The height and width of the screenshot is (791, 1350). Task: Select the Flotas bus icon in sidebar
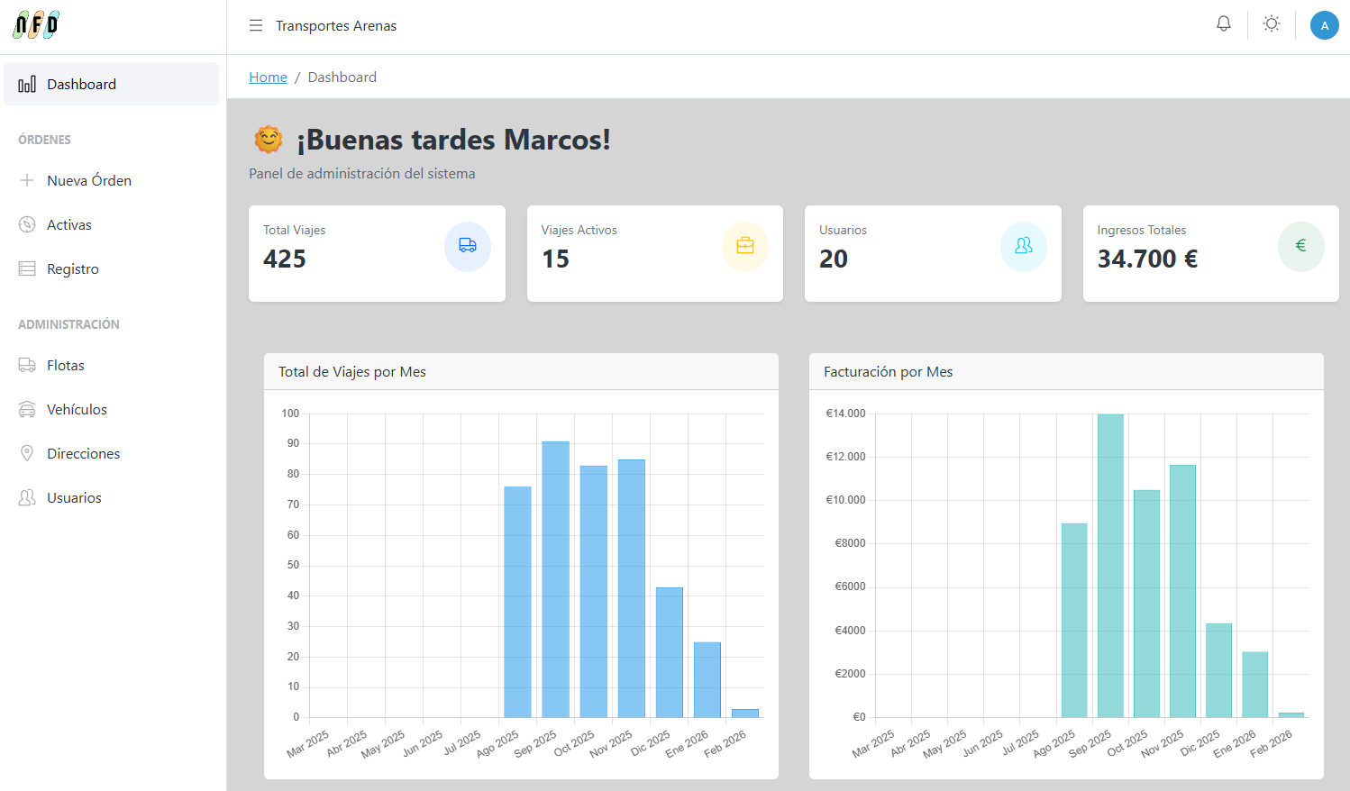tap(27, 364)
